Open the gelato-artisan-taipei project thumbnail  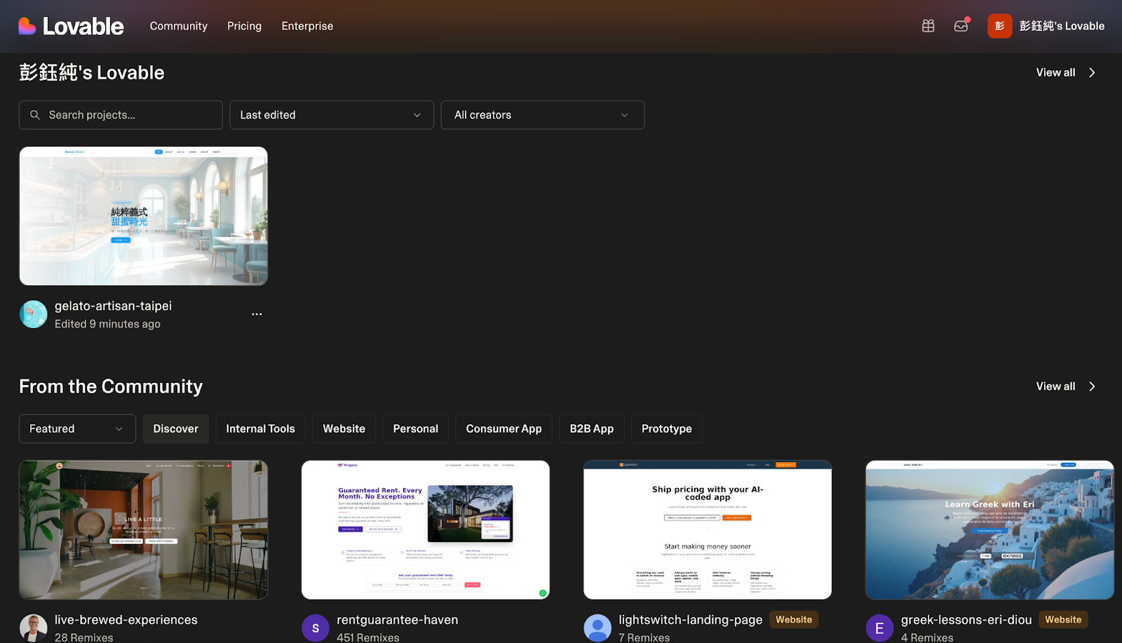pyautogui.click(x=144, y=216)
